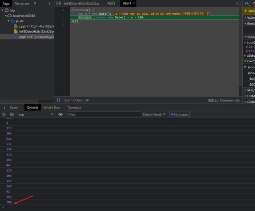Click the console value 365

tap(9, 186)
